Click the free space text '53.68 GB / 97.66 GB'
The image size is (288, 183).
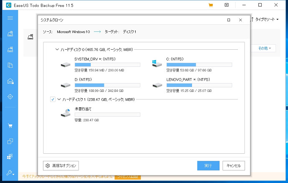[196, 70]
